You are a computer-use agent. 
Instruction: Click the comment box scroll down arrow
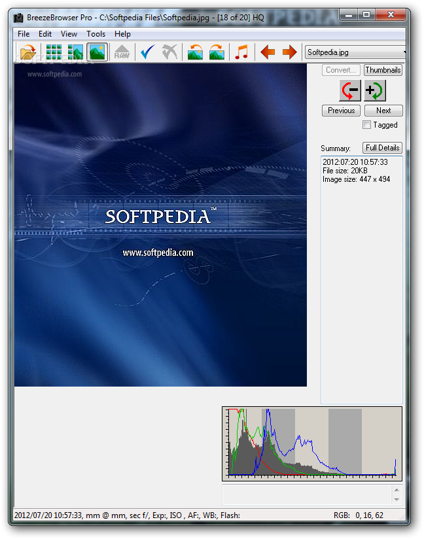tap(397, 500)
